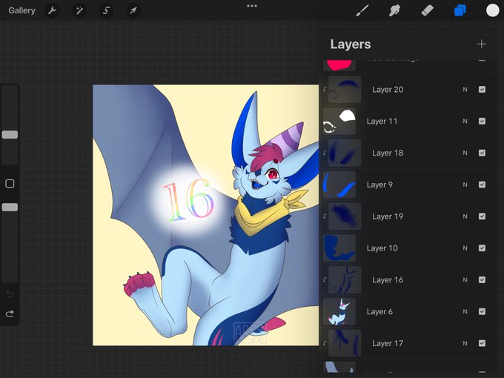The image size is (504, 378).
Task: Tap the Layer 17 thumbnail
Action: pyautogui.click(x=345, y=343)
